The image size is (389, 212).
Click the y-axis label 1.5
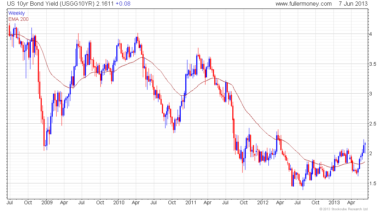[373, 183]
